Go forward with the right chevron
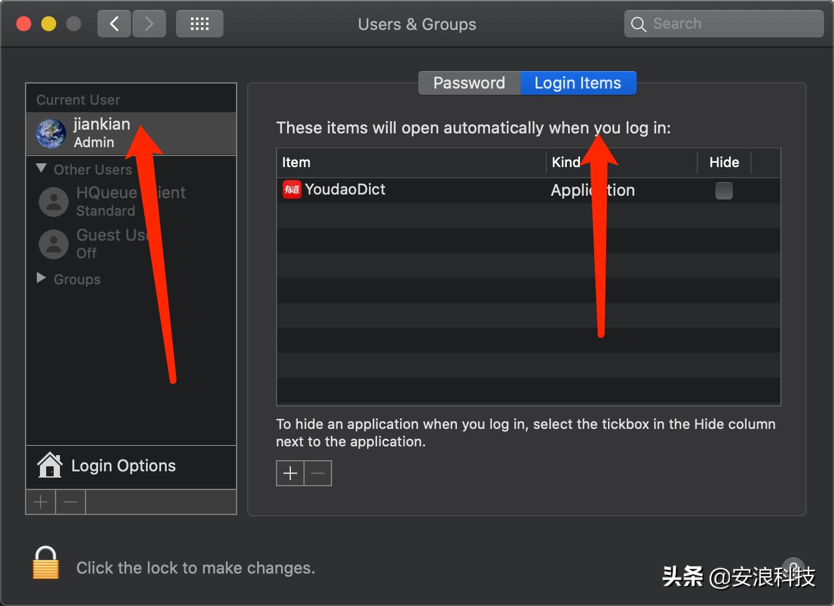Image resolution: width=834 pixels, height=606 pixels. 149,24
